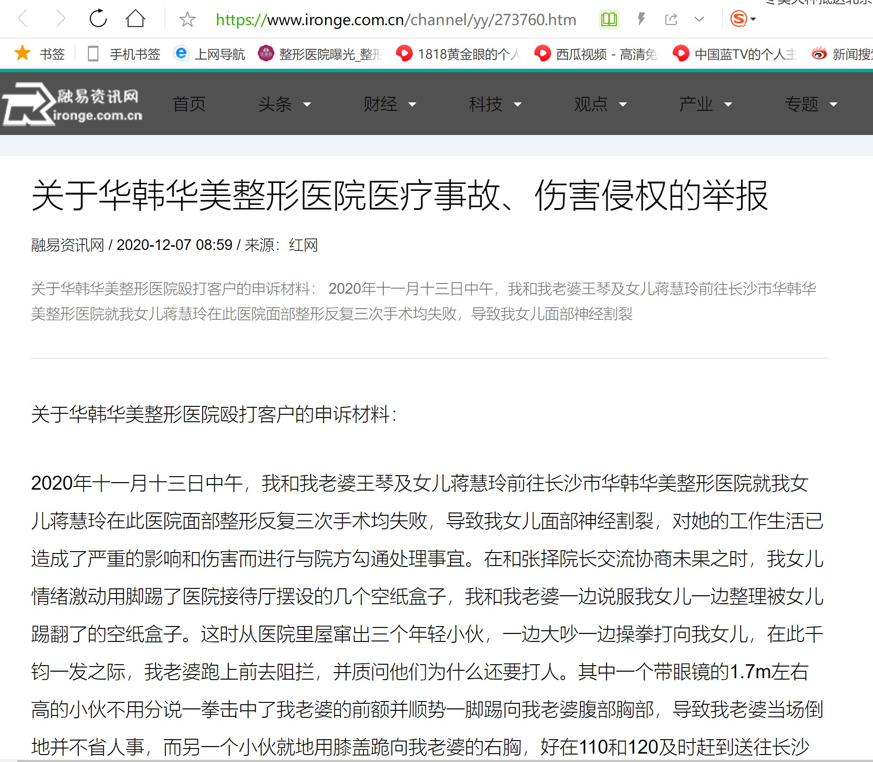Click the browser back arrow
The image size is (873, 762).
(23, 19)
